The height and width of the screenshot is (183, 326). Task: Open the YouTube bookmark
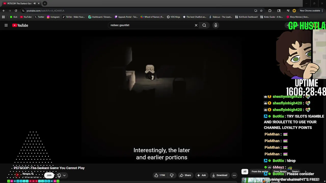26,17
